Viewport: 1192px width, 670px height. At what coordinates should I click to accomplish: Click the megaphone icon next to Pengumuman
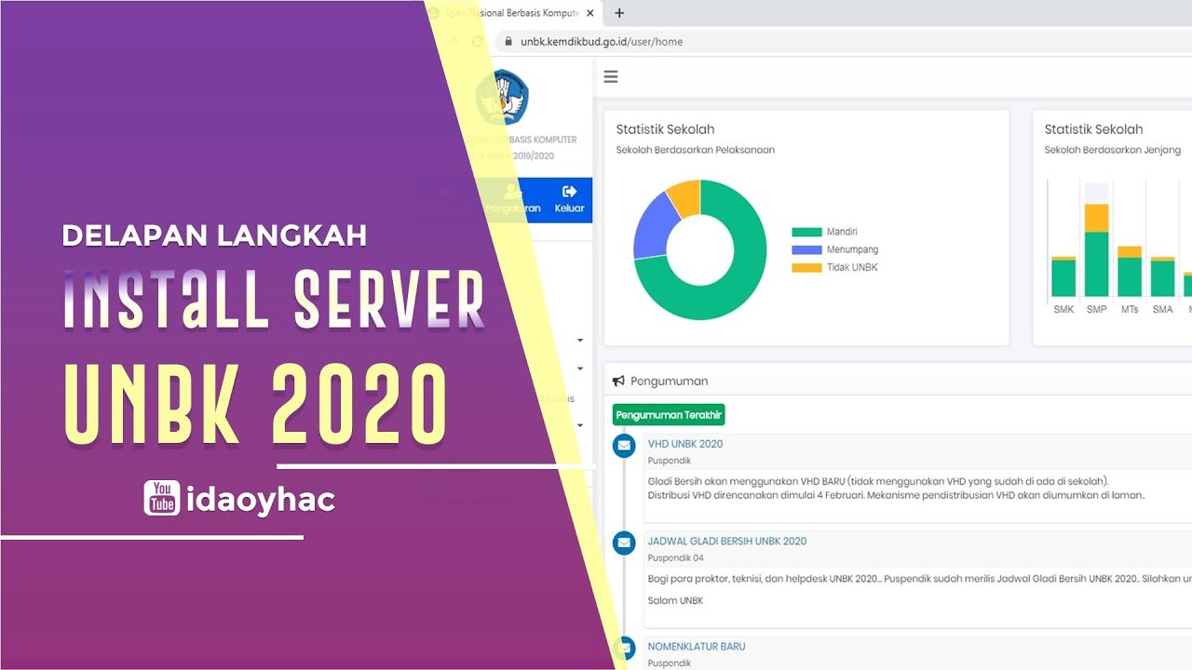tap(618, 381)
